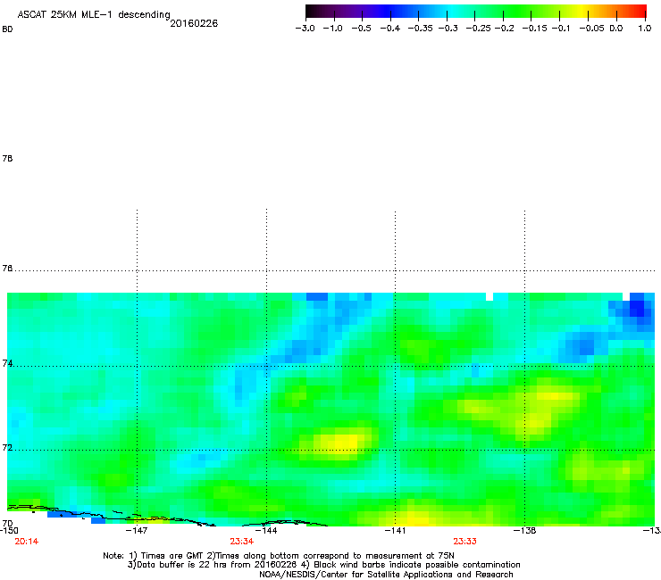Click the latitude 74 axis label
This screenshot has width=661, height=580.
(x=7, y=363)
